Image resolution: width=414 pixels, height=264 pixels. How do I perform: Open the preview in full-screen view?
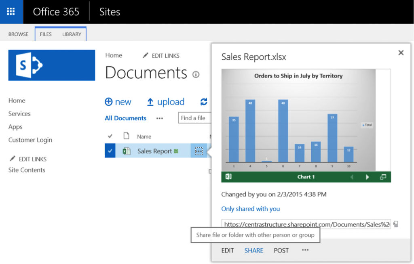coord(383,177)
